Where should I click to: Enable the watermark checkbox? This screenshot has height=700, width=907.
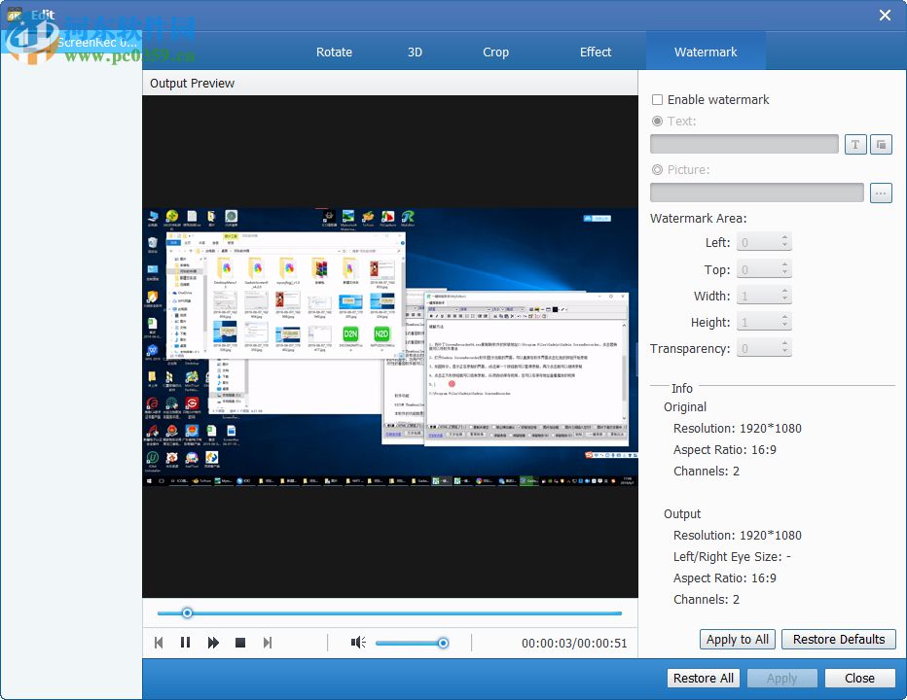(658, 99)
